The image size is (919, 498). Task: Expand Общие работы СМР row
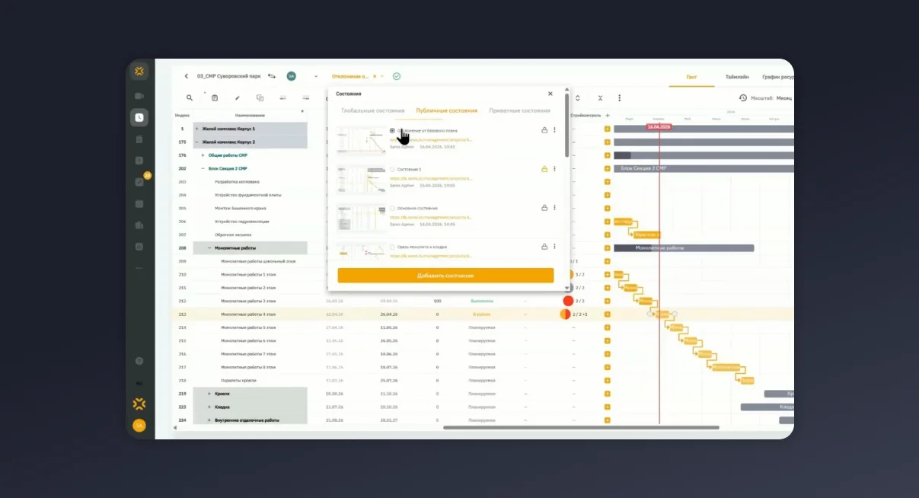pyautogui.click(x=203, y=155)
